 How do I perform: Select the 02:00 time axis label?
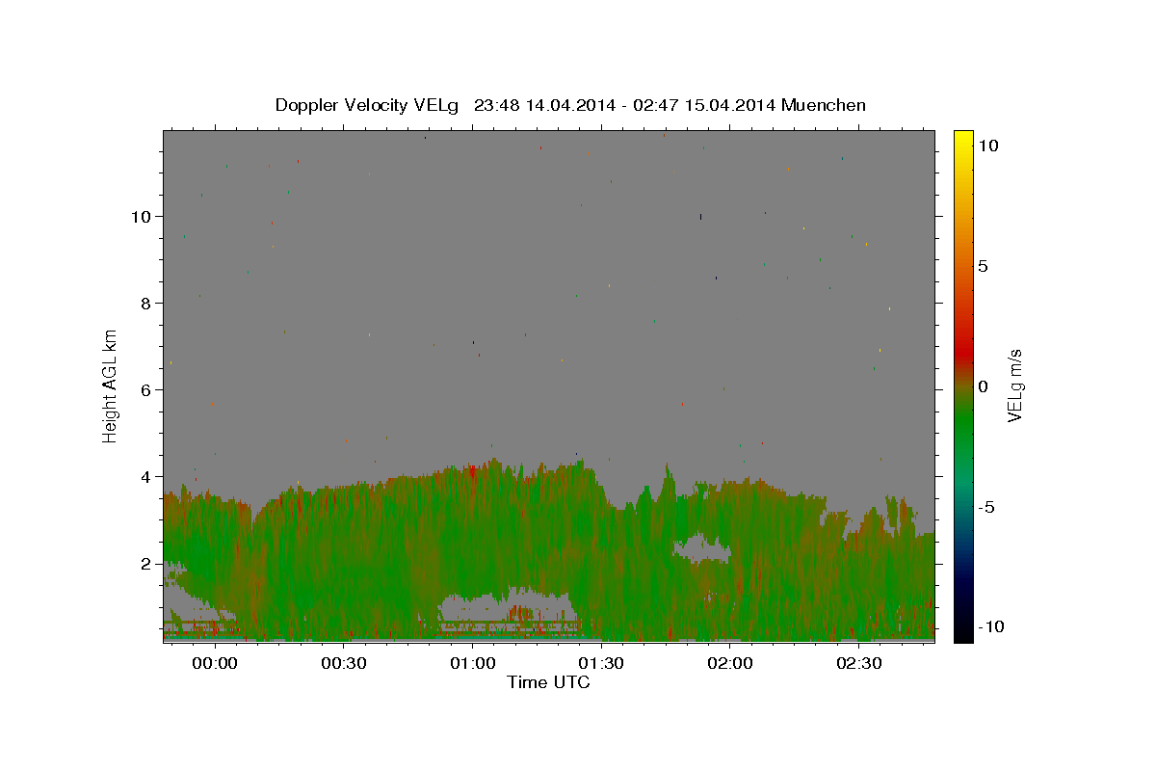730,663
